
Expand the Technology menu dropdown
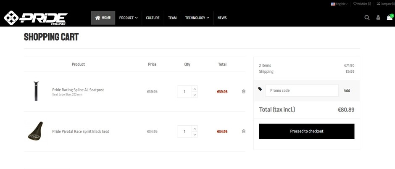click(x=197, y=18)
